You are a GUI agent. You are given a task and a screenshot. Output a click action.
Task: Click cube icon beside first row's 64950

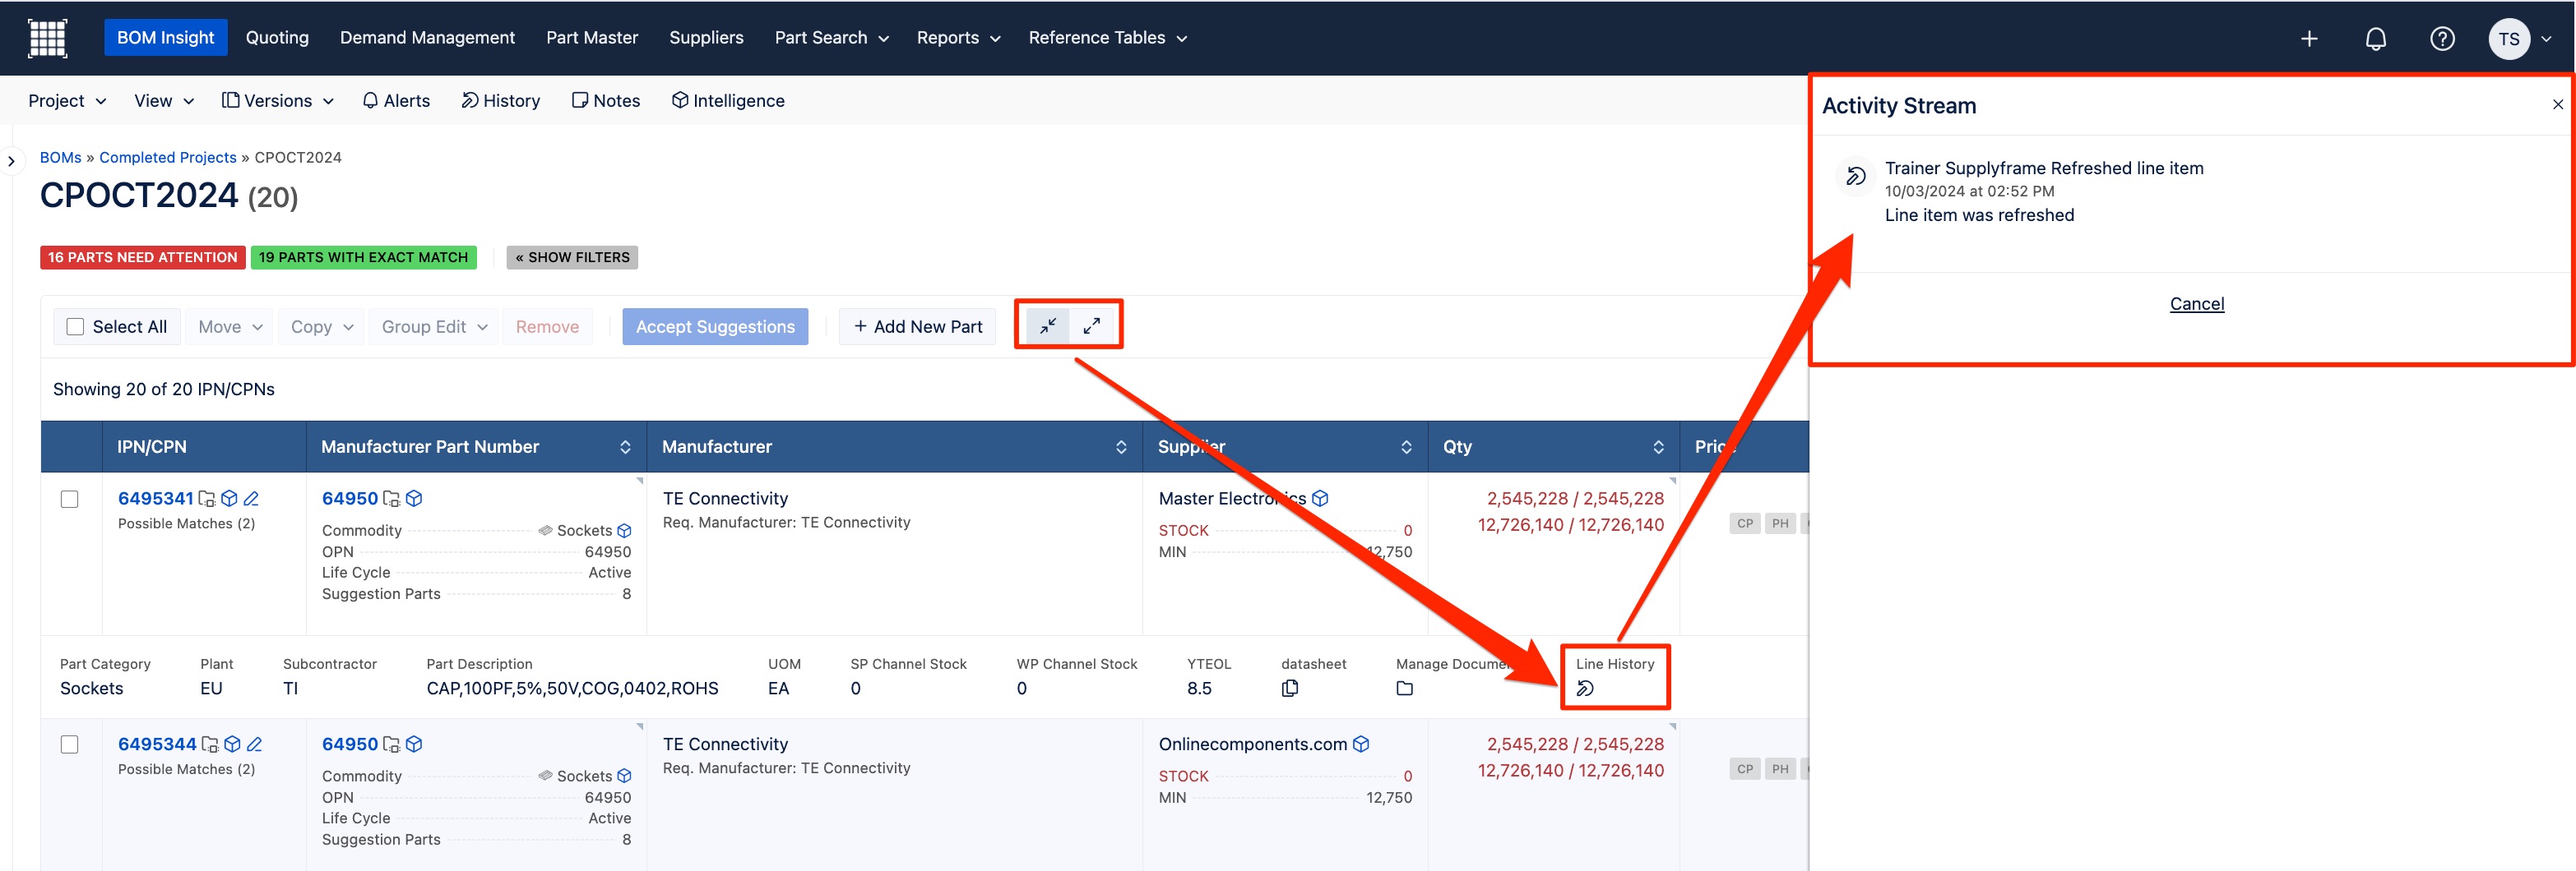[414, 499]
